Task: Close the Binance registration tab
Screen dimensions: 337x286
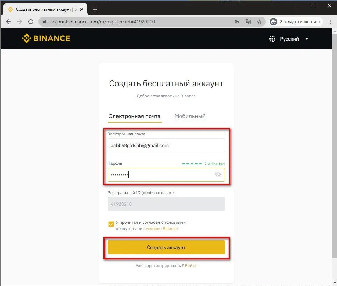Action: pos(82,9)
